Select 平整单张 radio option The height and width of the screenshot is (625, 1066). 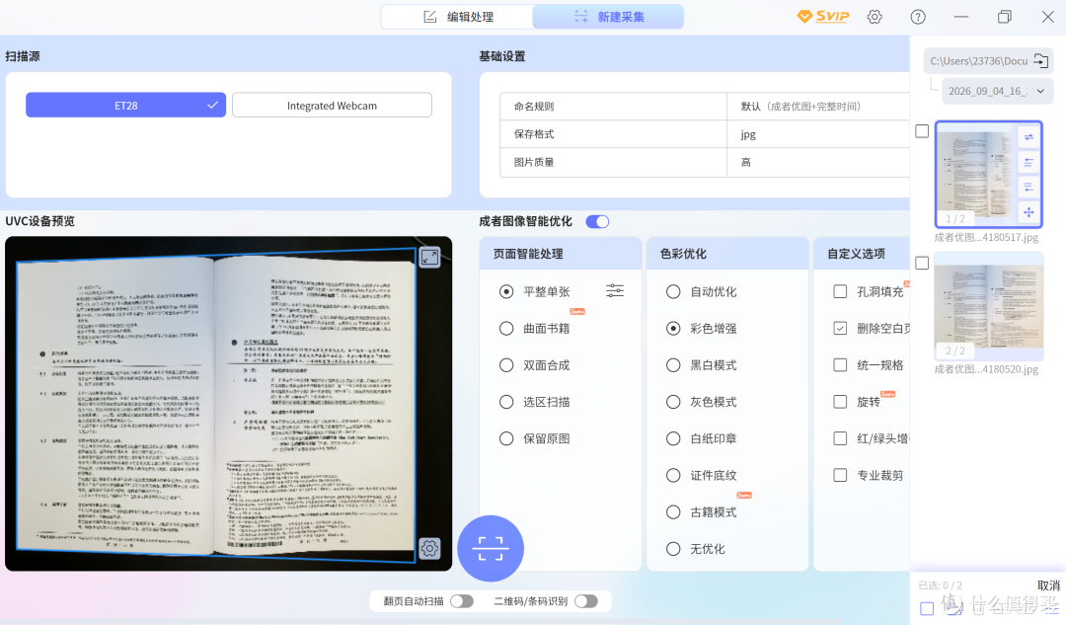pos(506,291)
